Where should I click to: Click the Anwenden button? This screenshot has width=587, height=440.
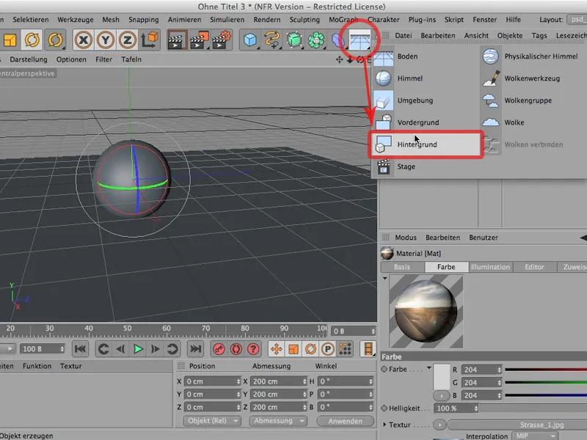[345, 421]
